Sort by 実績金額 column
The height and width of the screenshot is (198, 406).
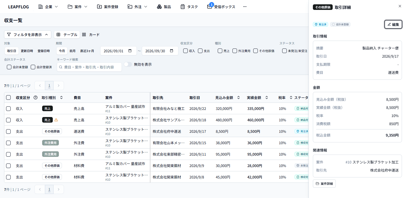click(x=267, y=97)
